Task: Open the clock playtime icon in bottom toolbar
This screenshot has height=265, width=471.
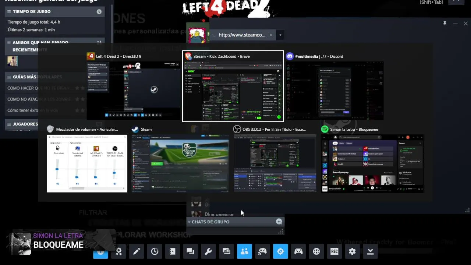Action: click(155, 251)
